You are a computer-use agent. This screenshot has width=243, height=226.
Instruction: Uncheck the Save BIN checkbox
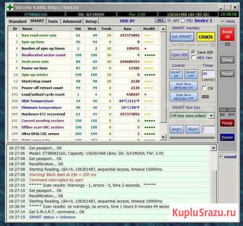194,52
